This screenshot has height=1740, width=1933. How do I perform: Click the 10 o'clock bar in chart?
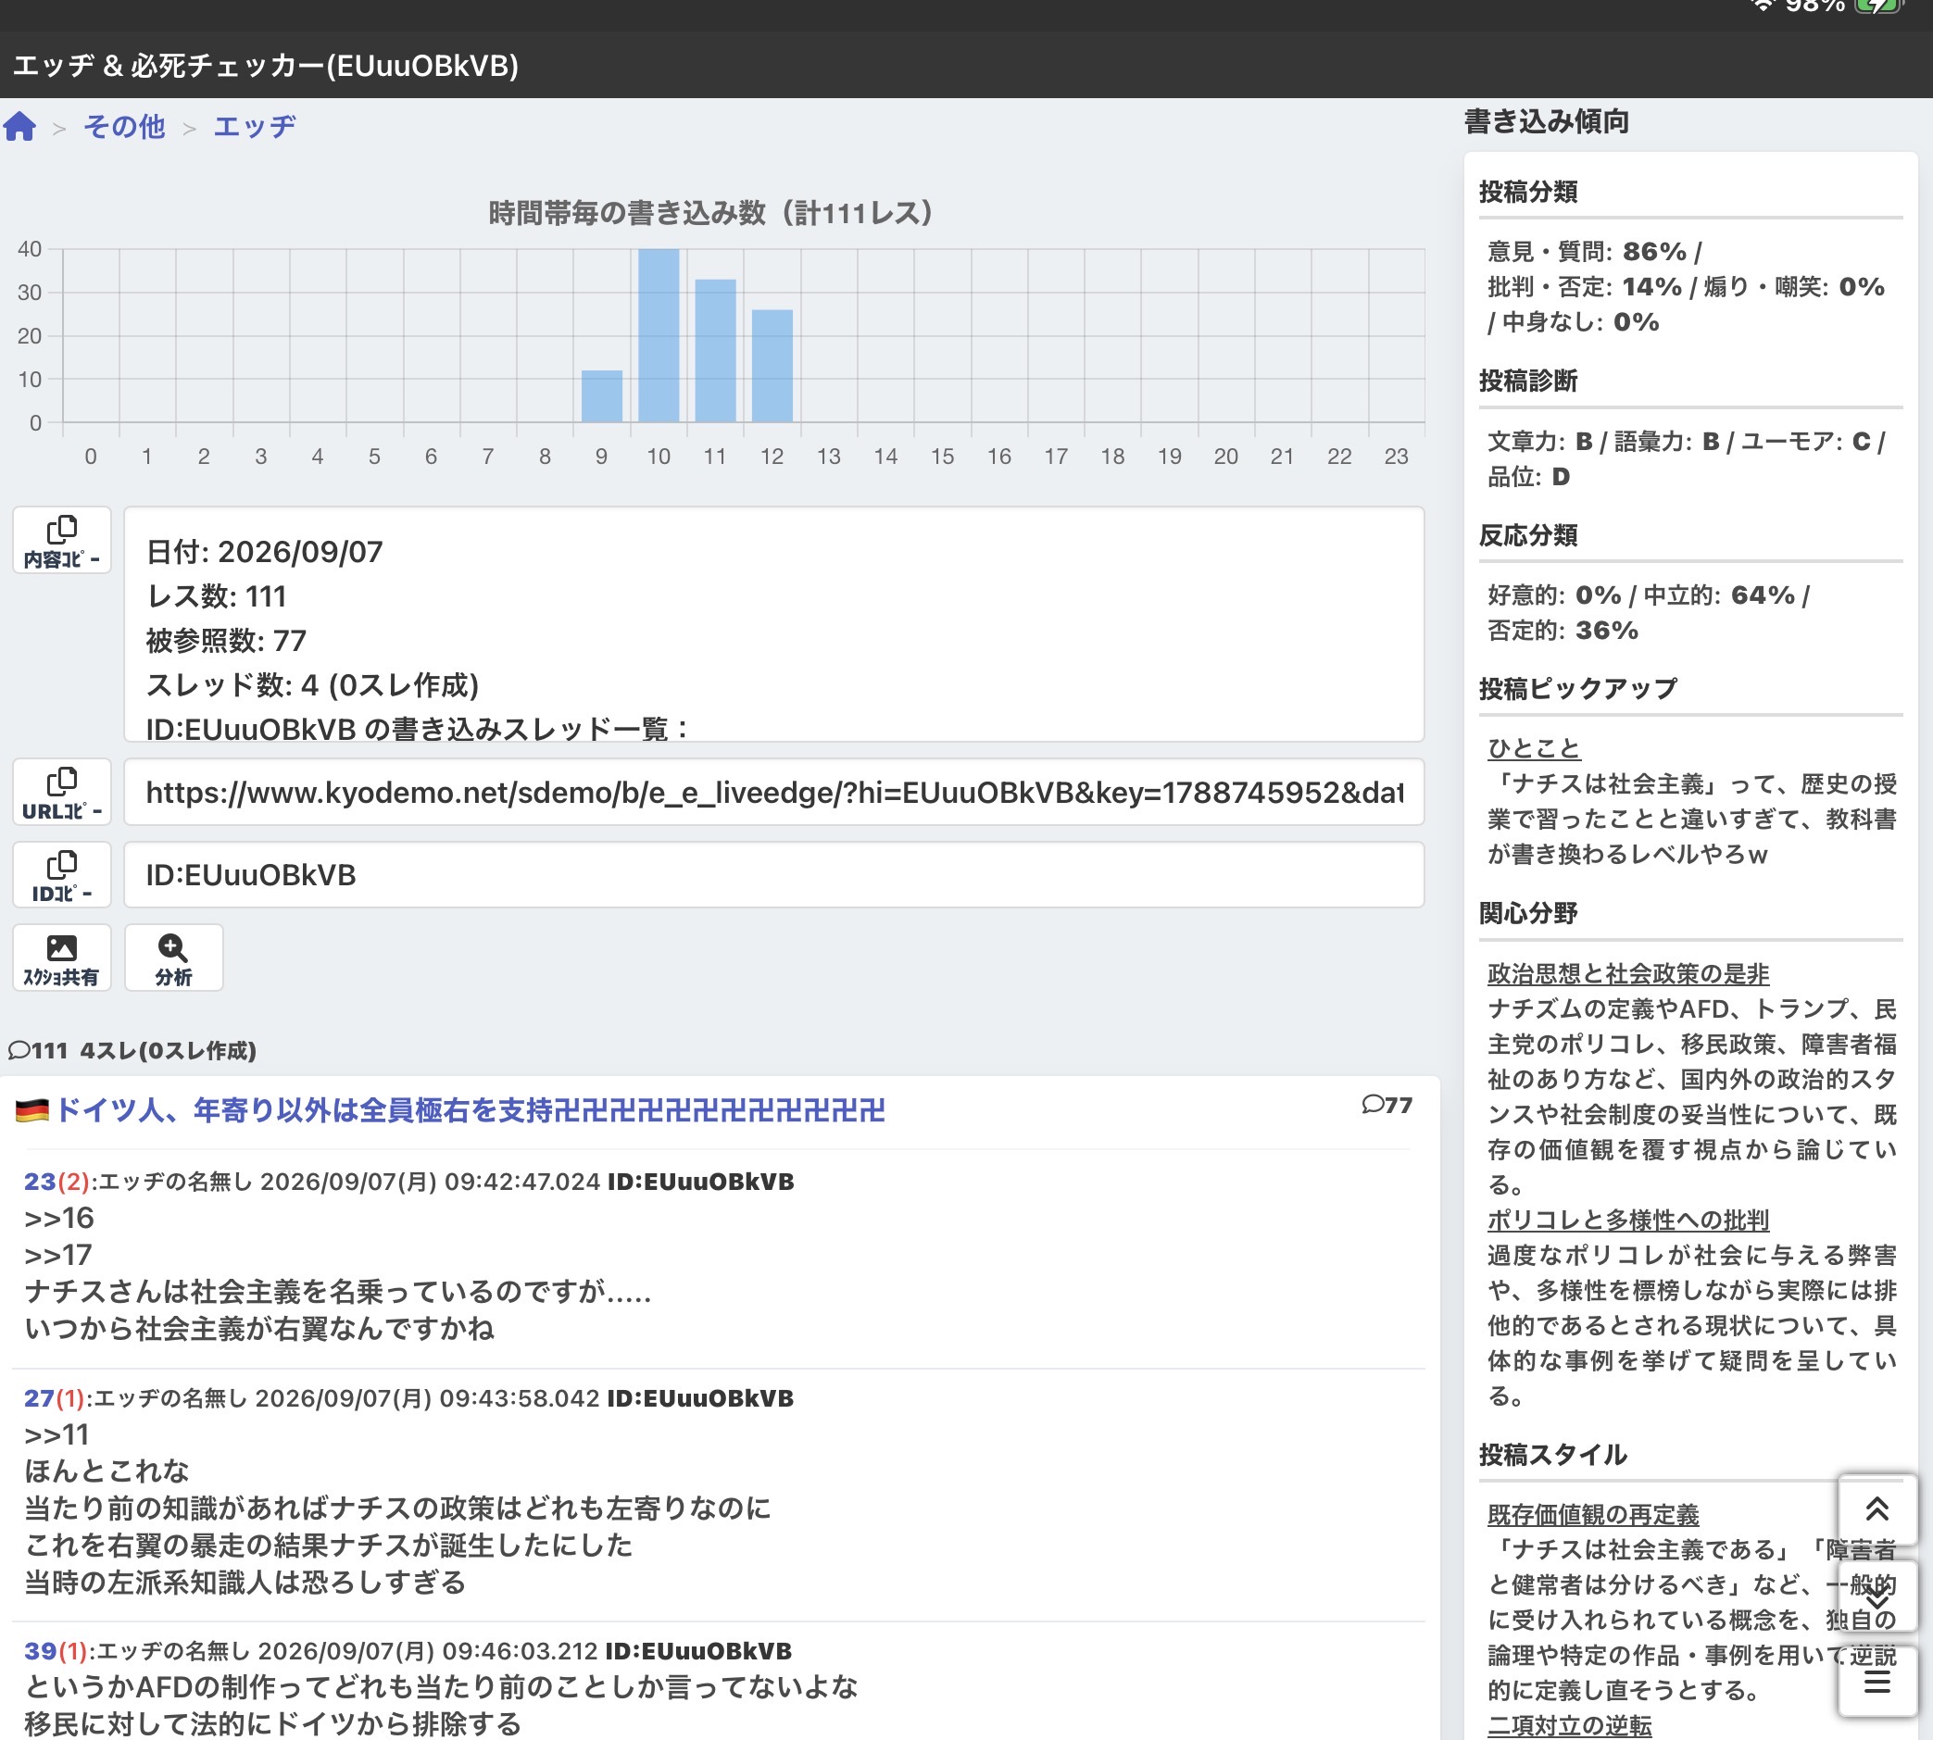[659, 335]
